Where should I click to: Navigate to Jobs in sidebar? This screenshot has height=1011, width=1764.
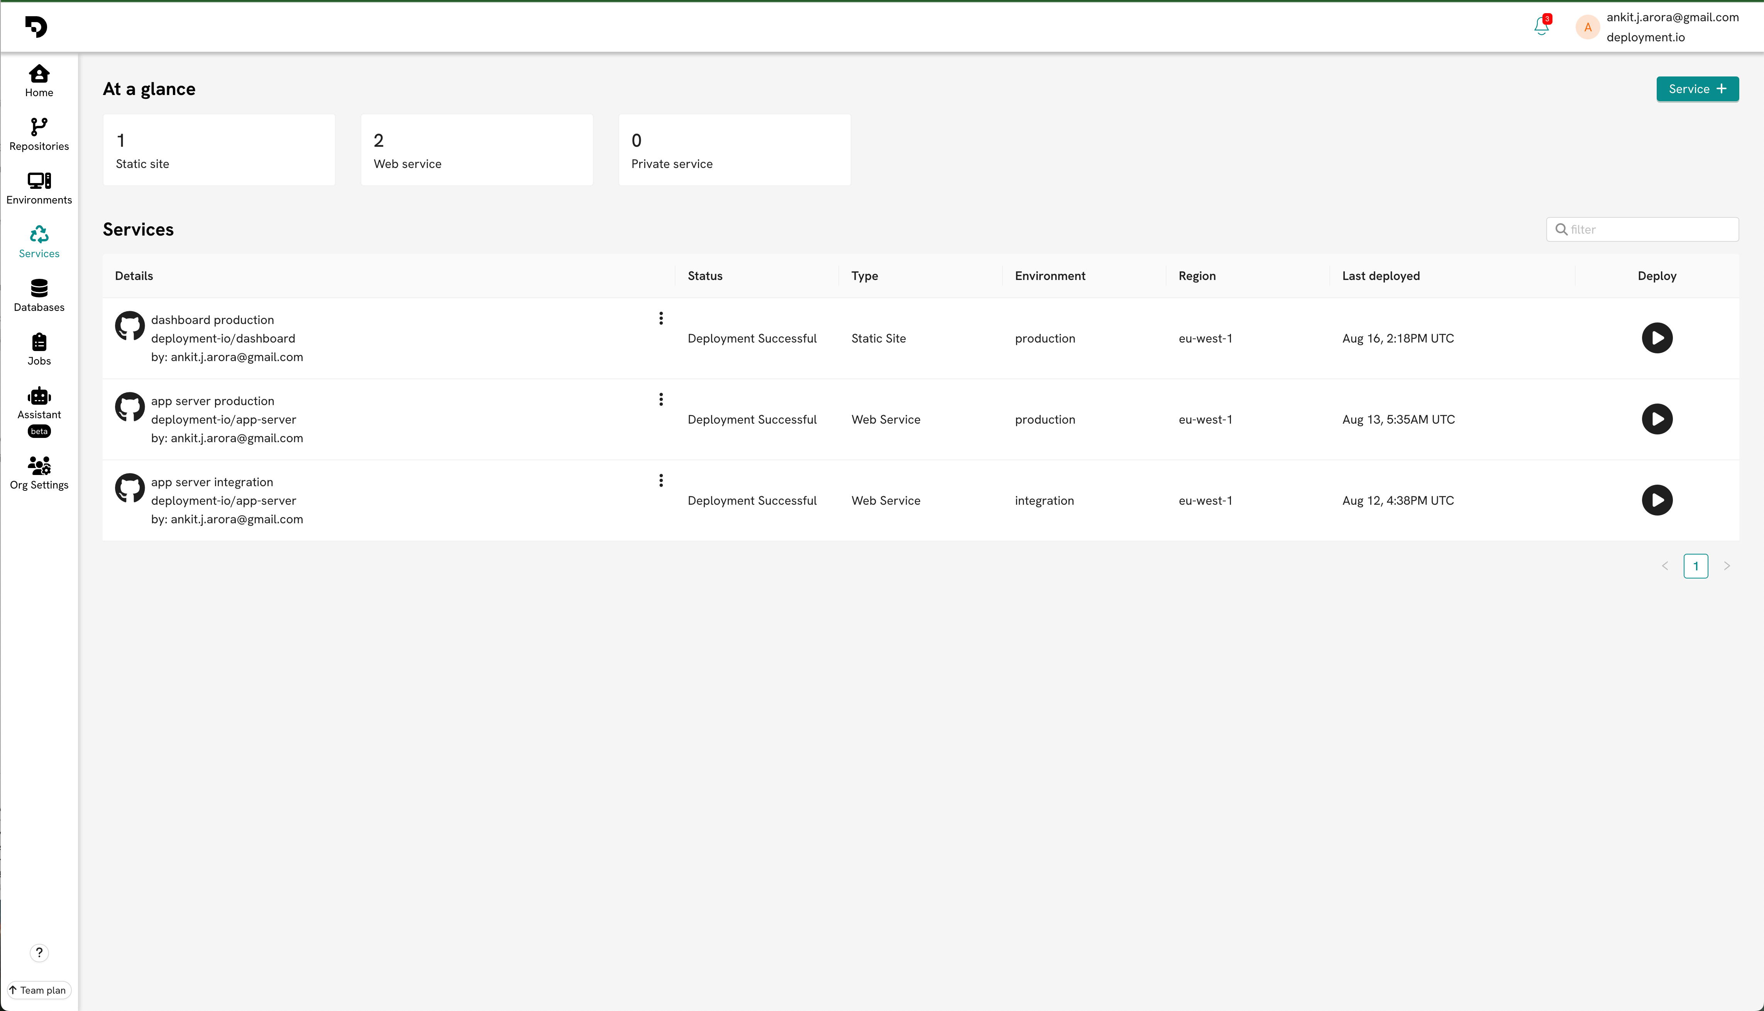[39, 349]
